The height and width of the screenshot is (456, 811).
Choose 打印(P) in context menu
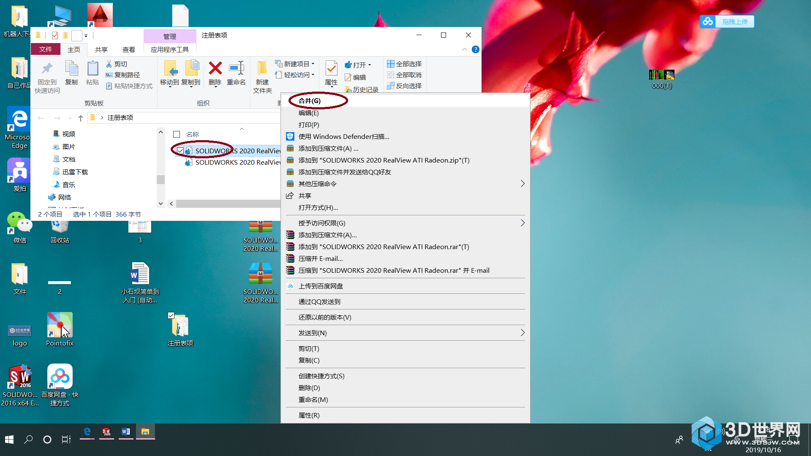pos(405,125)
